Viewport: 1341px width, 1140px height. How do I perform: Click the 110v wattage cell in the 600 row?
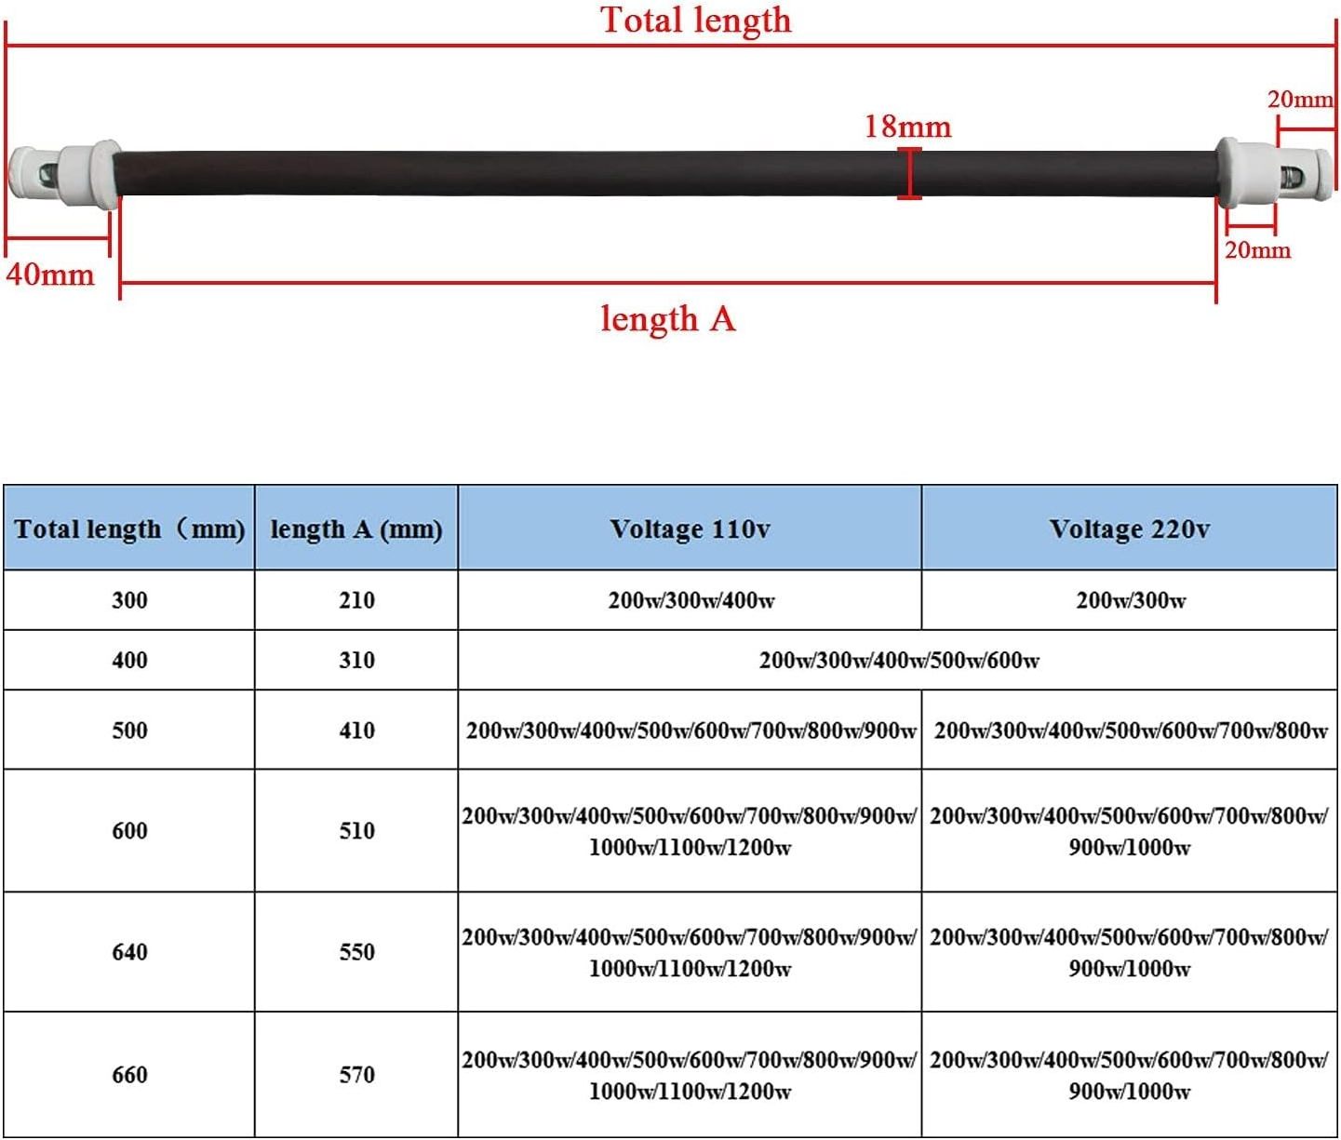pyautogui.click(x=690, y=830)
